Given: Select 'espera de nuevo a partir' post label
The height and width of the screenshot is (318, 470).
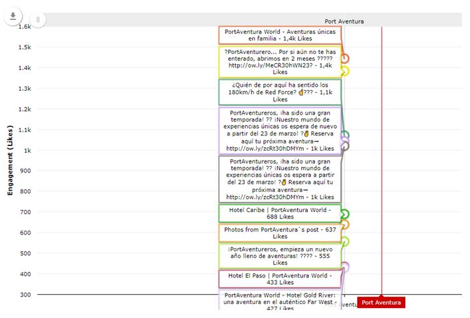Looking at the screenshot, I should (280, 131).
